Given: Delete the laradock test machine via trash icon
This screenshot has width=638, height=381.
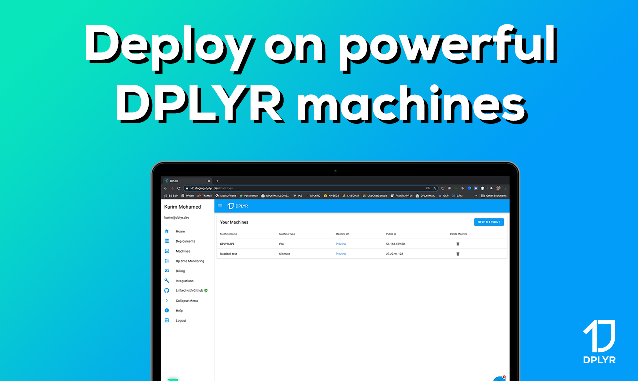Looking at the screenshot, I should (x=458, y=254).
